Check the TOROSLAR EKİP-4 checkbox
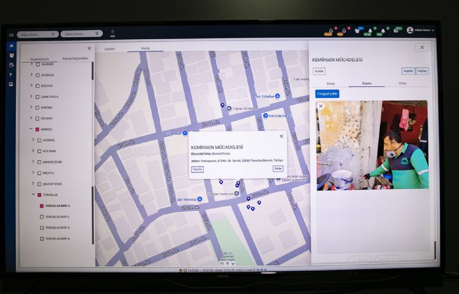This screenshot has width=459, height=294. click(x=42, y=239)
